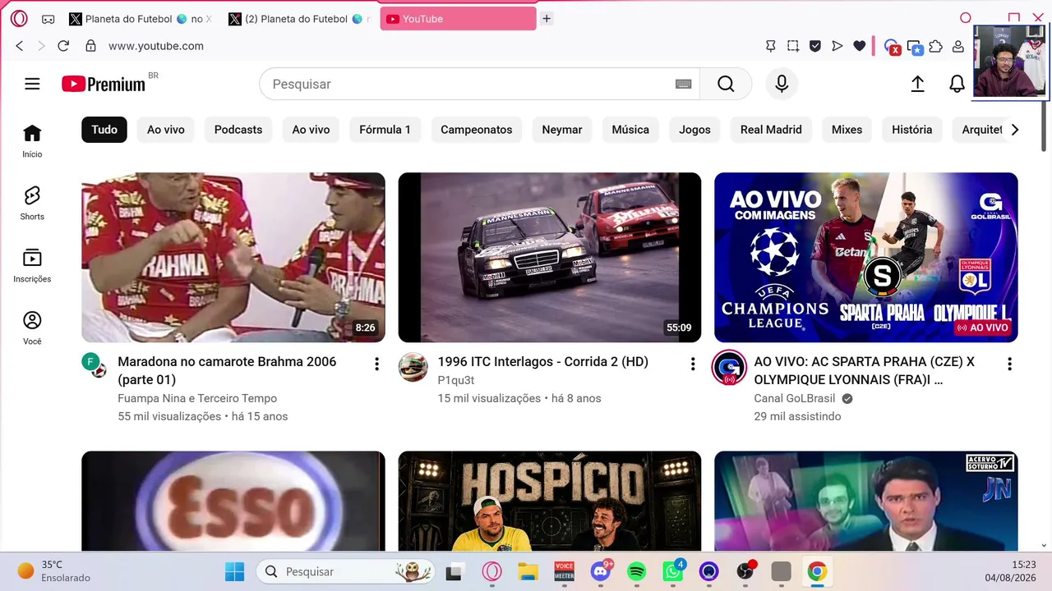The image size is (1052, 591).
Task: Open options menu for Sparta Praha live video
Action: coord(1009,364)
